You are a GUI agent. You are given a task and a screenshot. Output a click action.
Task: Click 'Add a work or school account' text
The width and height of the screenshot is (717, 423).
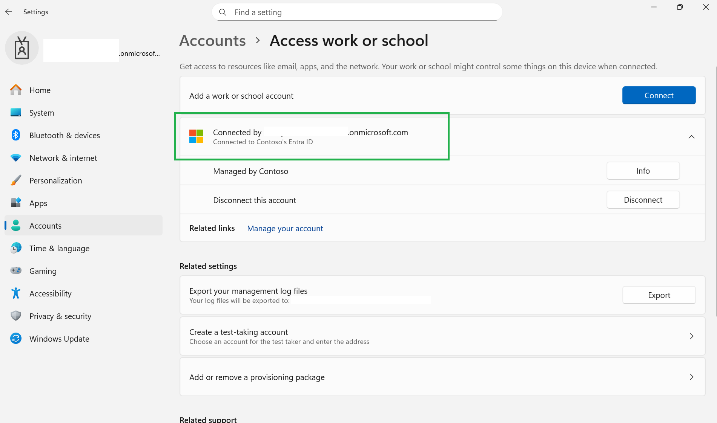click(x=241, y=96)
